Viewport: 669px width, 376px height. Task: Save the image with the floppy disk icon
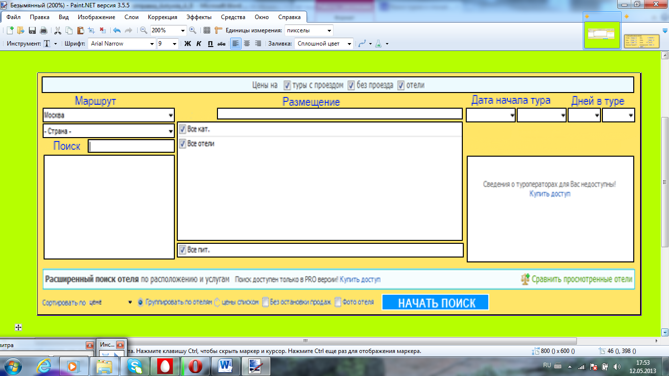[32, 30]
